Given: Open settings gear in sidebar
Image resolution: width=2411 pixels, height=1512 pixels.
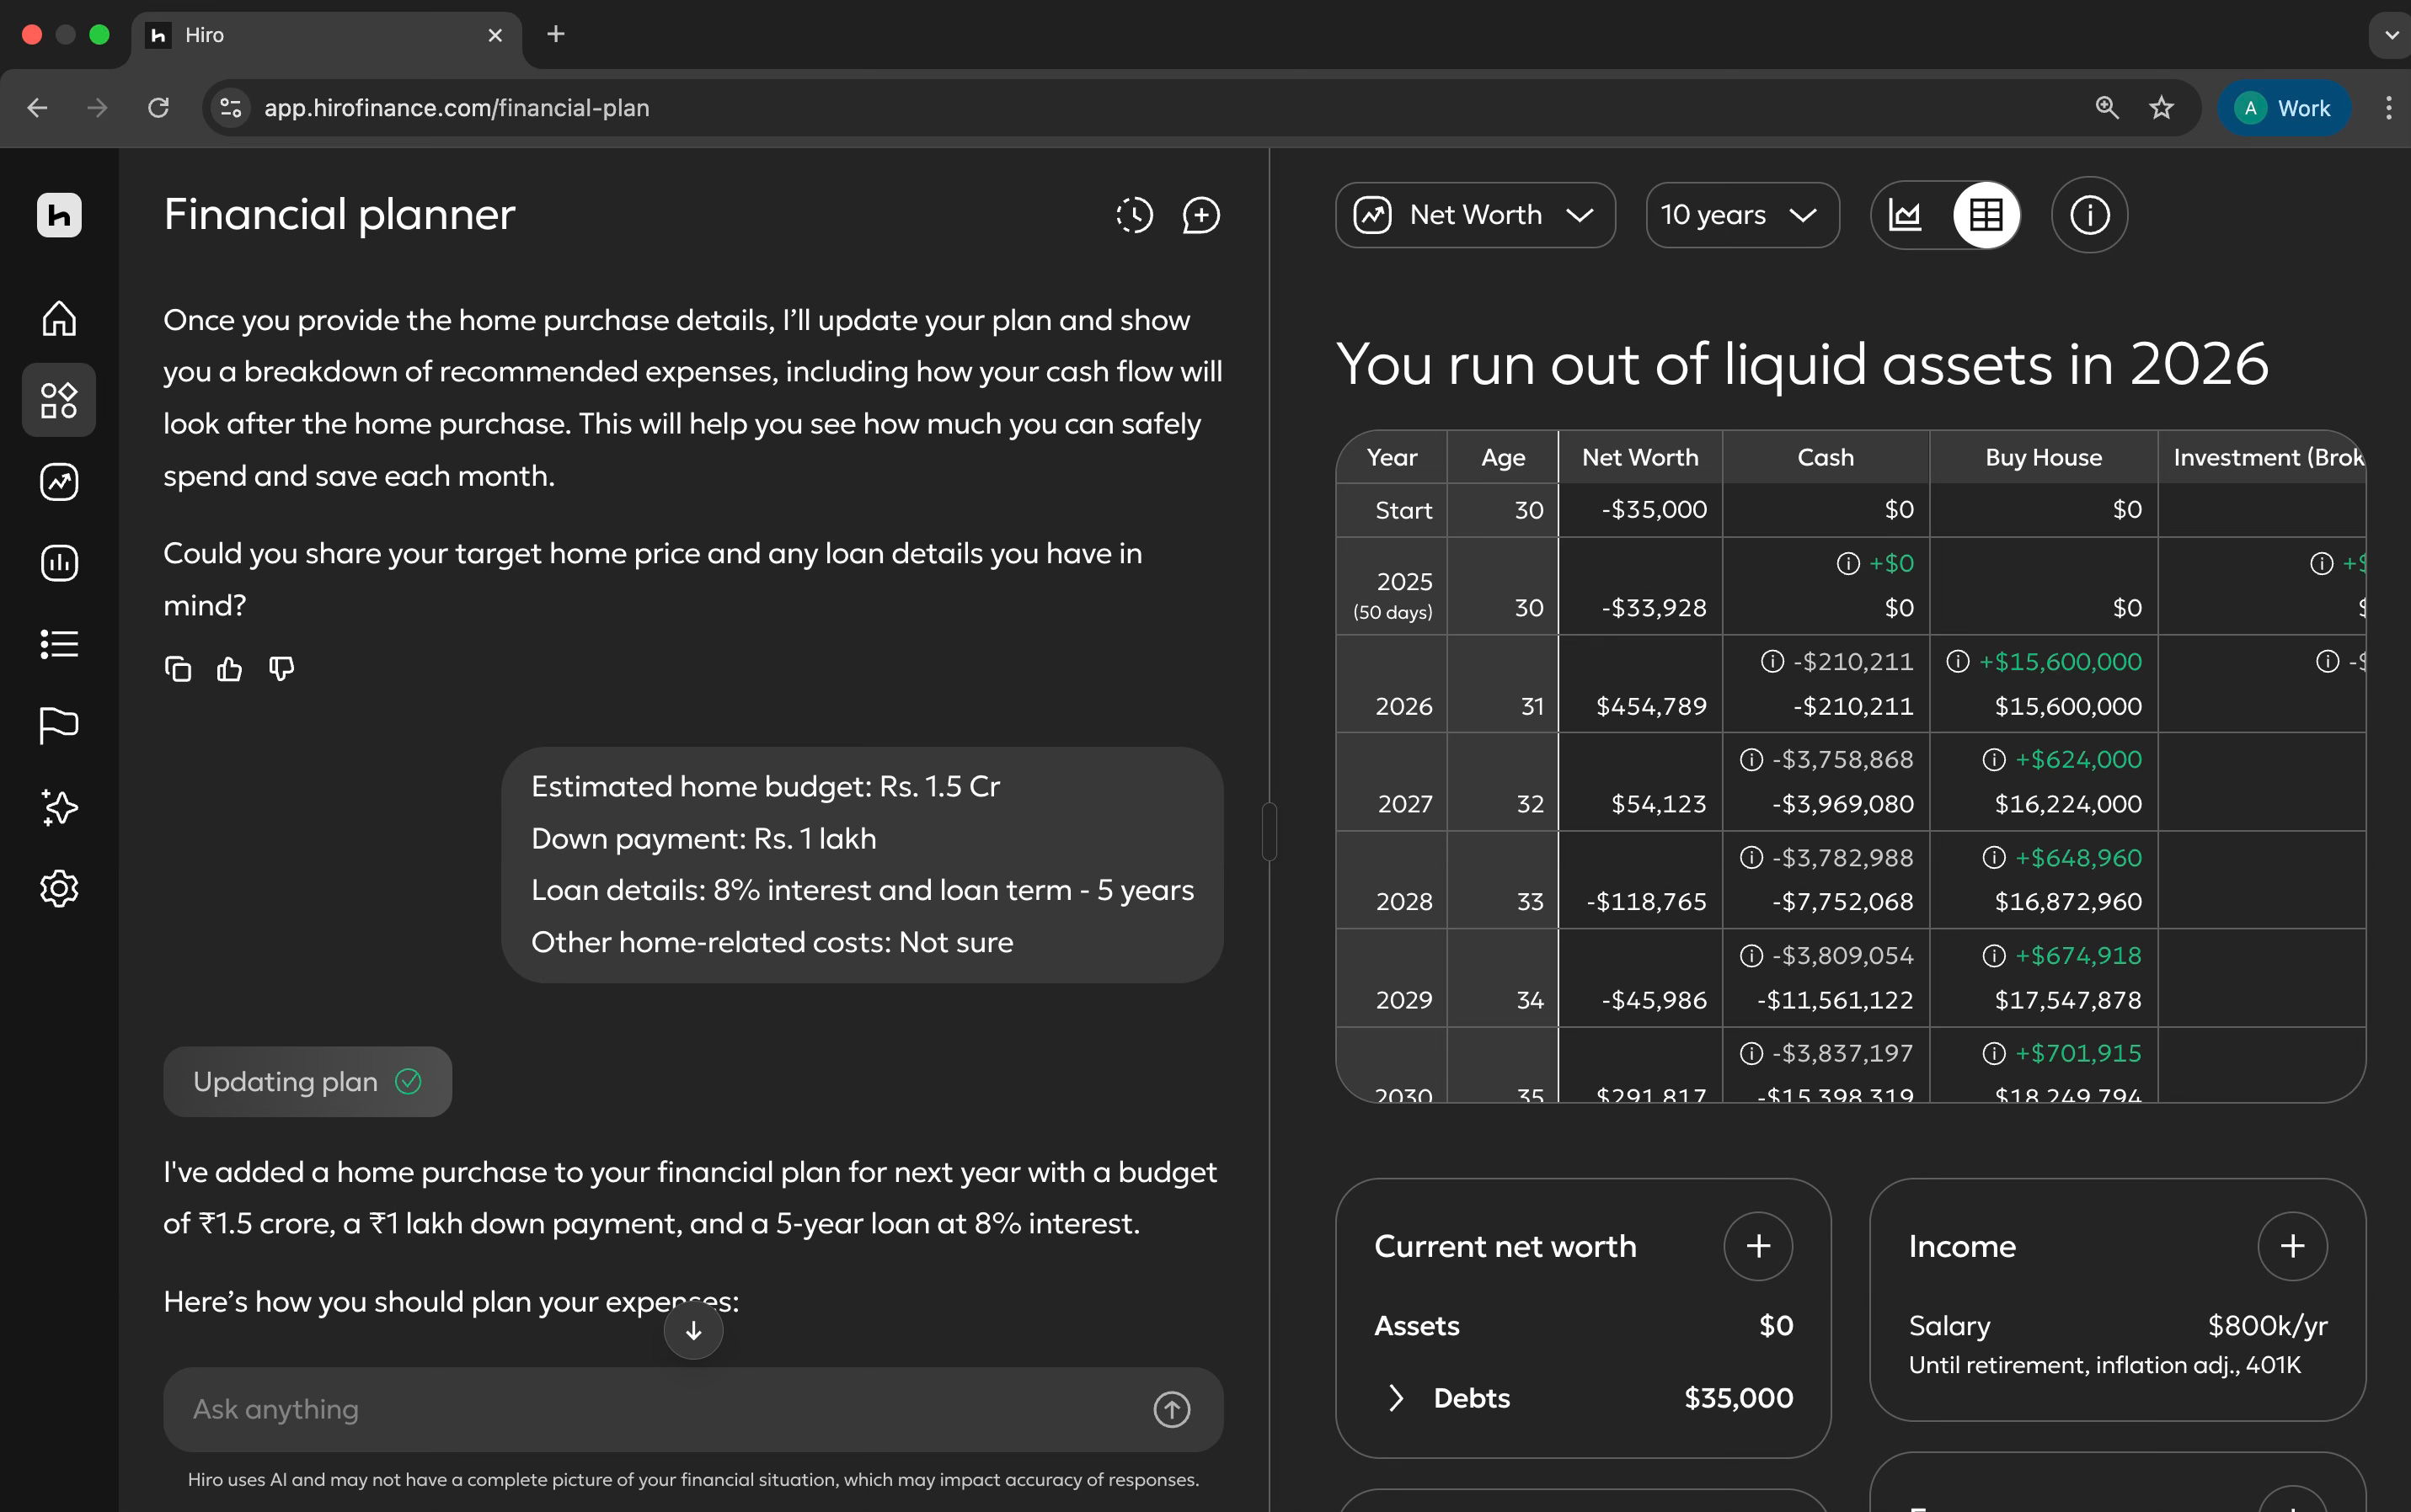Looking at the screenshot, I should (x=59, y=888).
